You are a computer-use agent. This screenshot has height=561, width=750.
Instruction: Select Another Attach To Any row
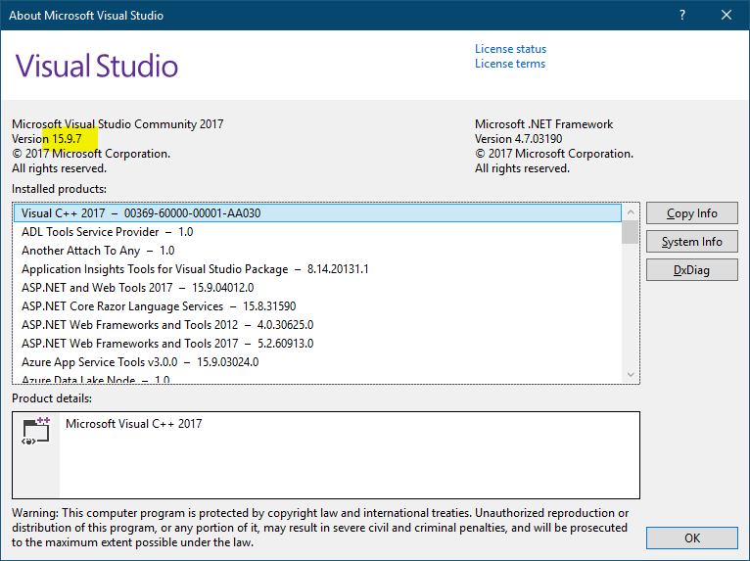pos(317,251)
